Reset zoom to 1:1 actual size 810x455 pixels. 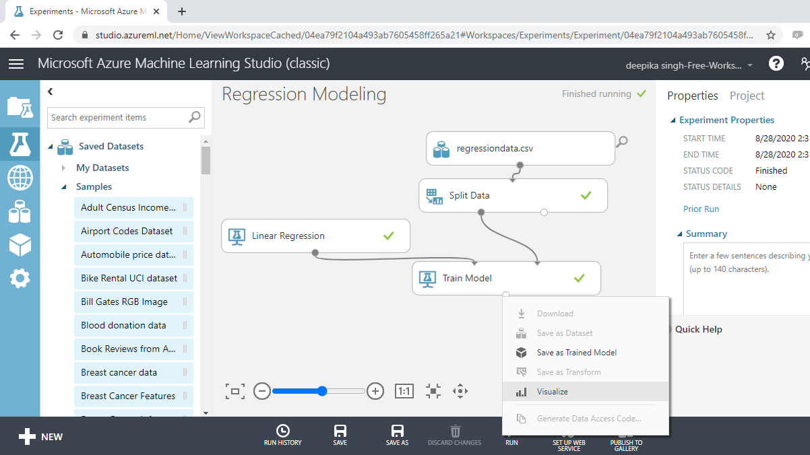pos(404,391)
